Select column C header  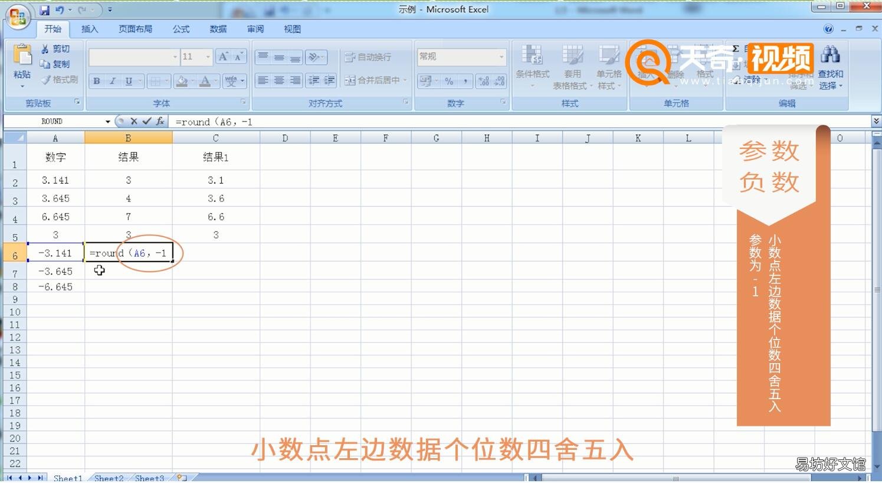(216, 138)
